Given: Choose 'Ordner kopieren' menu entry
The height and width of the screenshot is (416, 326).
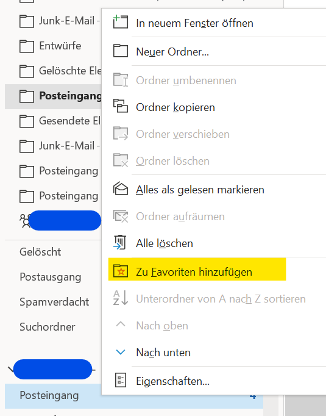Looking at the screenshot, I should point(175,107).
